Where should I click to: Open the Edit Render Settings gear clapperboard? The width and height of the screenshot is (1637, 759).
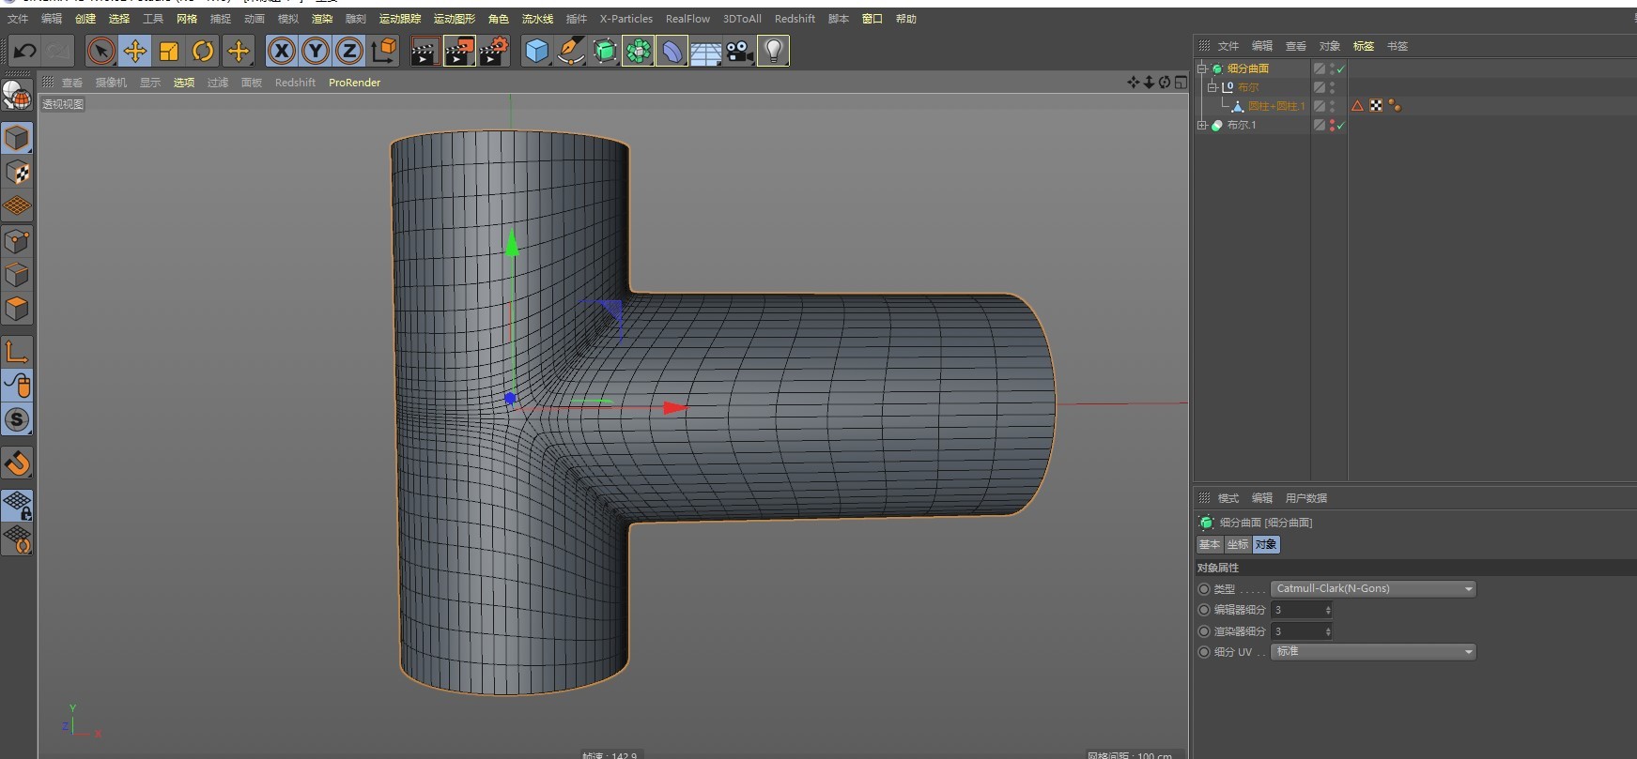click(493, 51)
